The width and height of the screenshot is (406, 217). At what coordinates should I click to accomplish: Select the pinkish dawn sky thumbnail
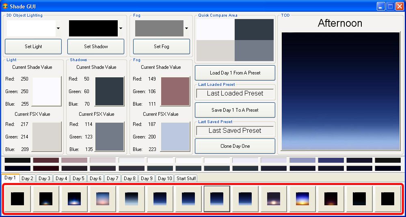click(103, 199)
